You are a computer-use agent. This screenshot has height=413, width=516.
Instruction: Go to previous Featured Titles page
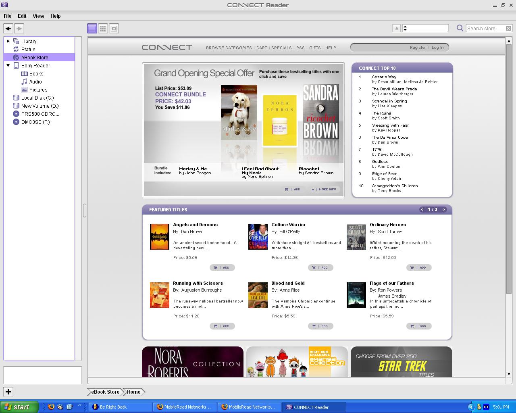click(x=422, y=209)
